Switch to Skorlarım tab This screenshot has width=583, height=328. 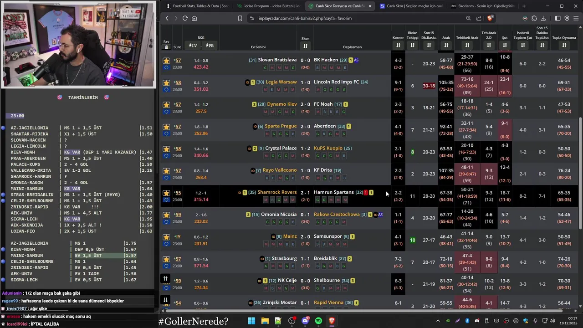[482, 6]
